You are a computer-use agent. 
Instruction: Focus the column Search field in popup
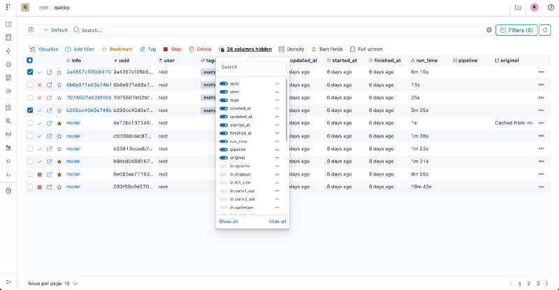tap(252, 67)
